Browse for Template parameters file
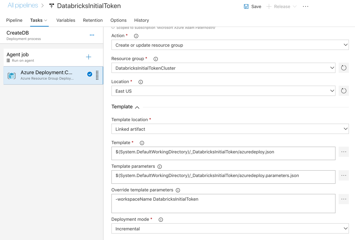Image resolution: width=355 pixels, height=240 pixels. click(344, 175)
